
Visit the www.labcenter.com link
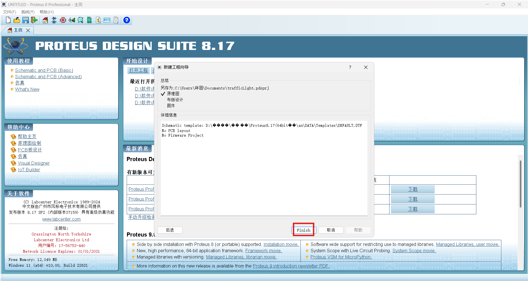click(61, 219)
